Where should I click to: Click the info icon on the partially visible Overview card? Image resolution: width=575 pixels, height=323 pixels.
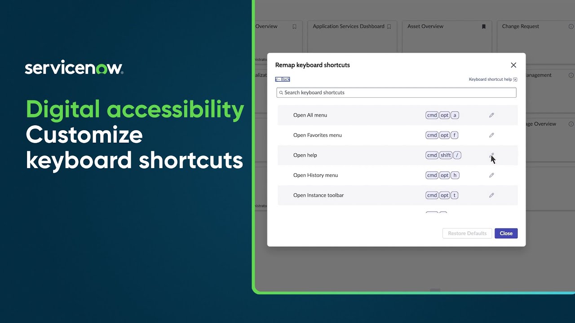pos(571,124)
